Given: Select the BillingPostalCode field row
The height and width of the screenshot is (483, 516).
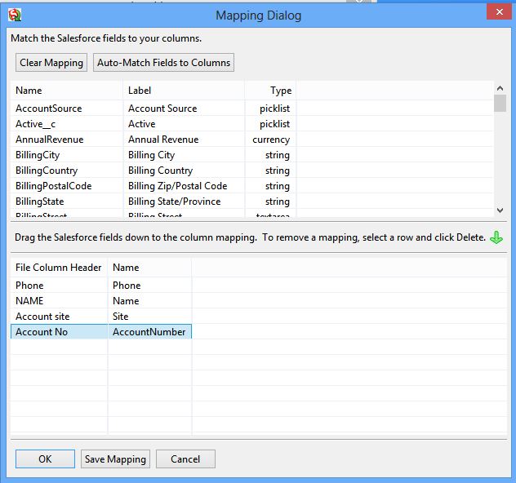Looking at the screenshot, I should click(251, 186).
